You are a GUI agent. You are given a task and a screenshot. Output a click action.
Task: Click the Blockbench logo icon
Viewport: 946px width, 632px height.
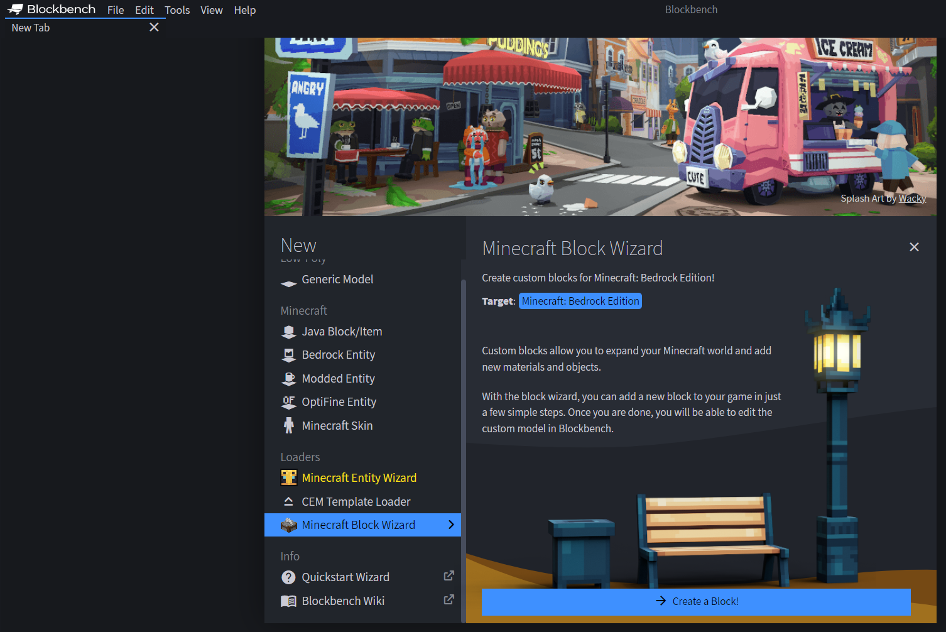pos(16,9)
